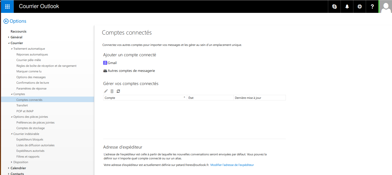The height and width of the screenshot is (175, 392).
Task: Click Modifier l'adresse de l'expéditeur link
Action: [x=232, y=165]
